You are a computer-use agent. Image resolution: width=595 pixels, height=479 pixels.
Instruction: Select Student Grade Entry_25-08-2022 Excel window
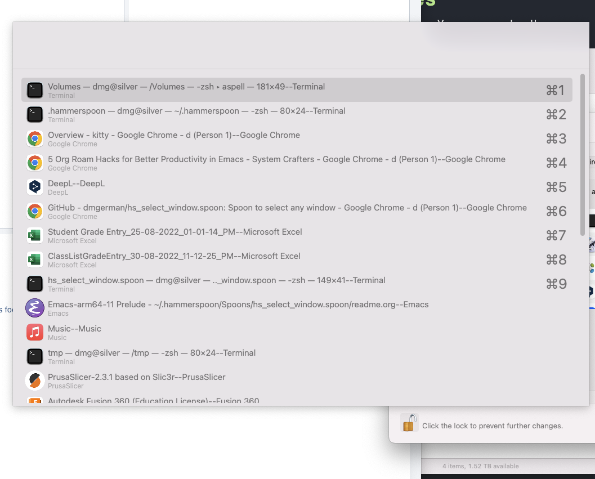[x=297, y=236]
